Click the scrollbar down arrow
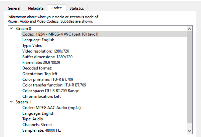Image resolution: width=201 pixels, height=137 pixels. tap(190, 131)
